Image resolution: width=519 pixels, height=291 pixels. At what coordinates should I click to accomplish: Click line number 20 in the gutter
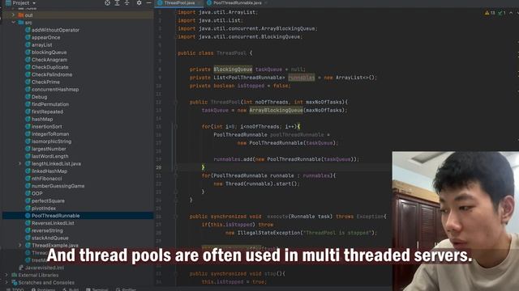[159, 167]
